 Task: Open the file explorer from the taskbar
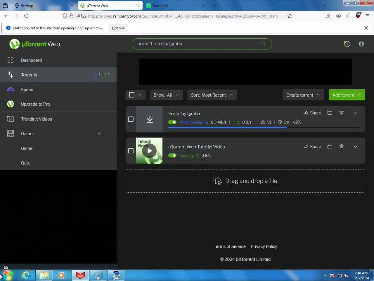click(x=44, y=275)
